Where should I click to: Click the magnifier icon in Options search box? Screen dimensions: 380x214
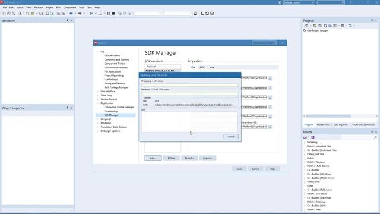274,43
